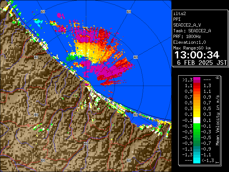Screen dimensions: 229x172
Task: Click the "Task: SEAICE2_A" line
Action: coord(192,31)
